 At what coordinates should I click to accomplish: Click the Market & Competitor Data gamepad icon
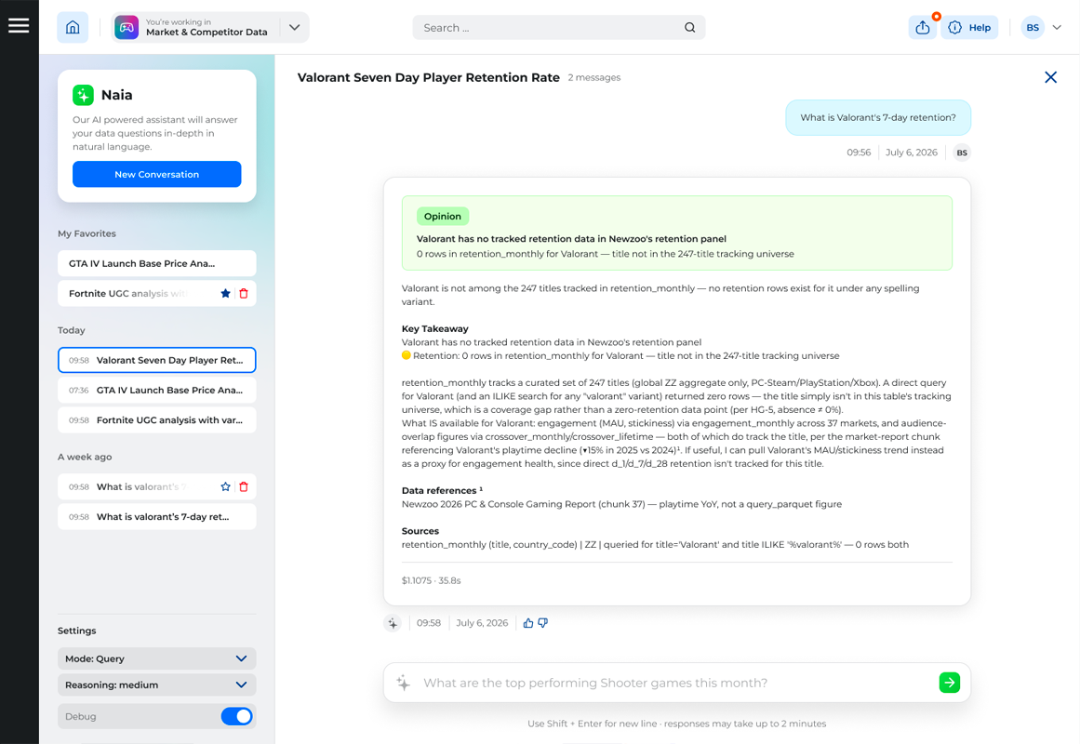[127, 28]
